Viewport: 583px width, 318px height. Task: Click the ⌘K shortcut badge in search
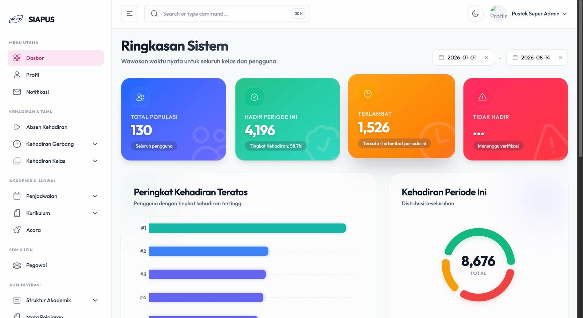point(299,13)
